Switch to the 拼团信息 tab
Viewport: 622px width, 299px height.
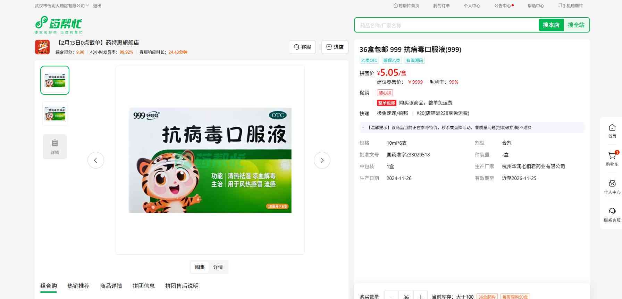tap(143, 286)
